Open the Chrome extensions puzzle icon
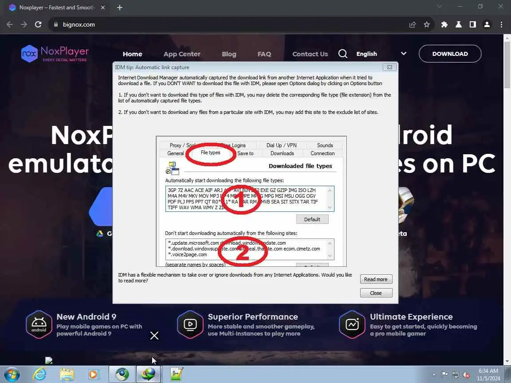The image size is (511, 383). [444, 24]
